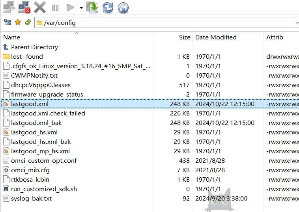Open the dropdown arrow beside Play
Screen dimensions: 299x212
coord(81,7)
